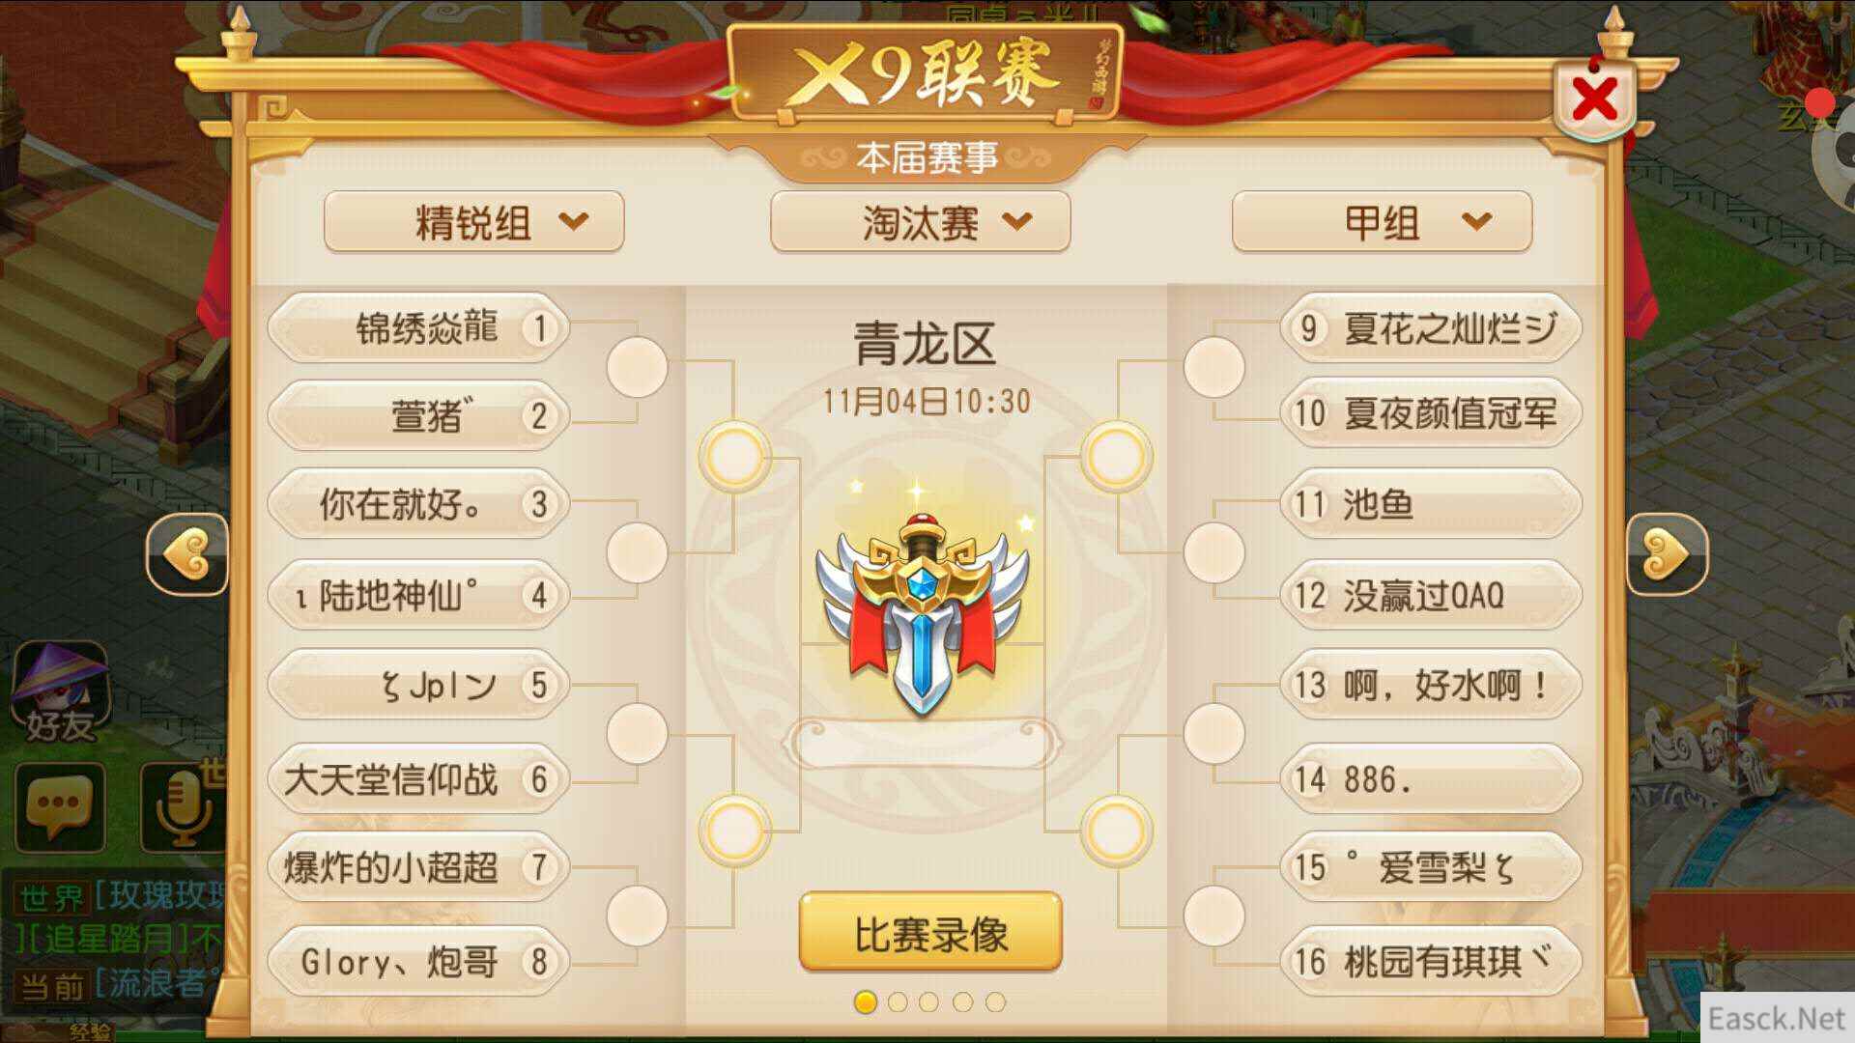1855x1043 pixels.
Task: Go to next bracket page arrow
Action: click(x=1667, y=554)
